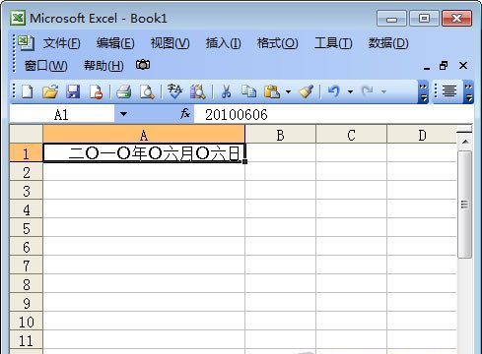Copy selection with the Copy icon
Image resolution: width=482 pixels, height=354 pixels.
click(x=248, y=91)
